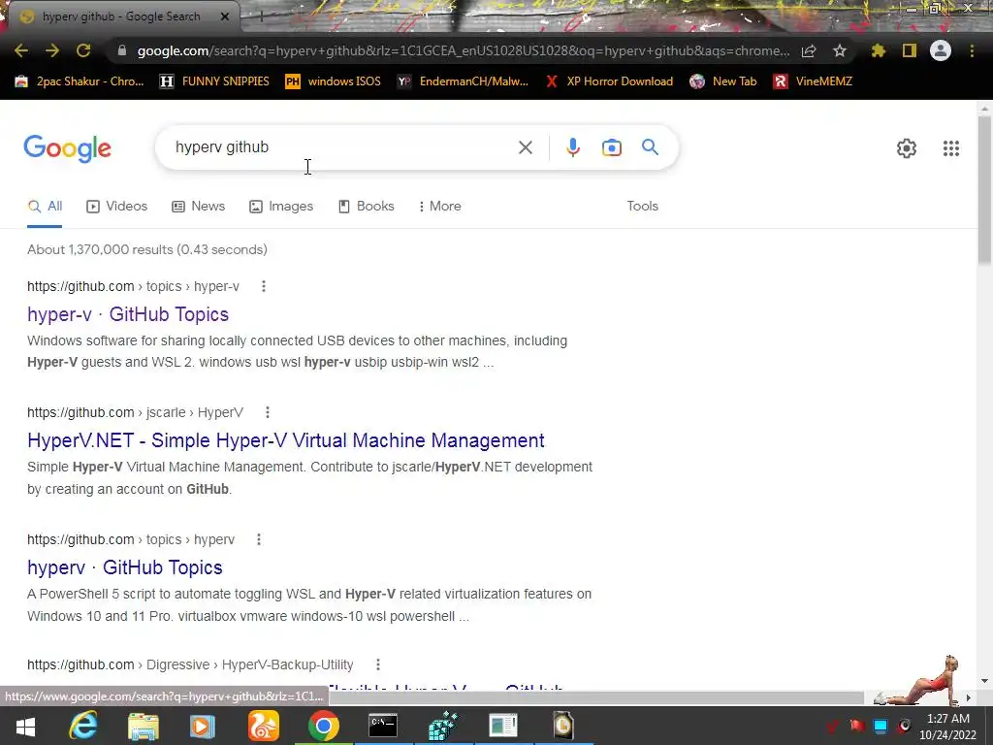Open the Google apps grid
The height and width of the screenshot is (745, 993).
pos(951,148)
